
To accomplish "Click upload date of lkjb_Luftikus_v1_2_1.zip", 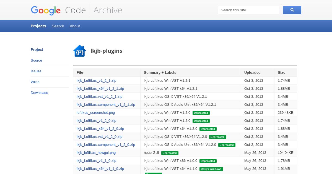I will tap(254, 81).
